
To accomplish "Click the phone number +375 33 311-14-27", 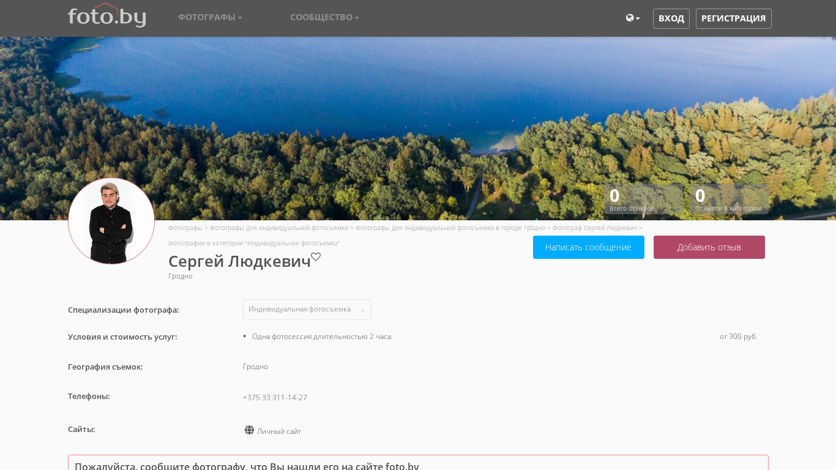I will (275, 398).
